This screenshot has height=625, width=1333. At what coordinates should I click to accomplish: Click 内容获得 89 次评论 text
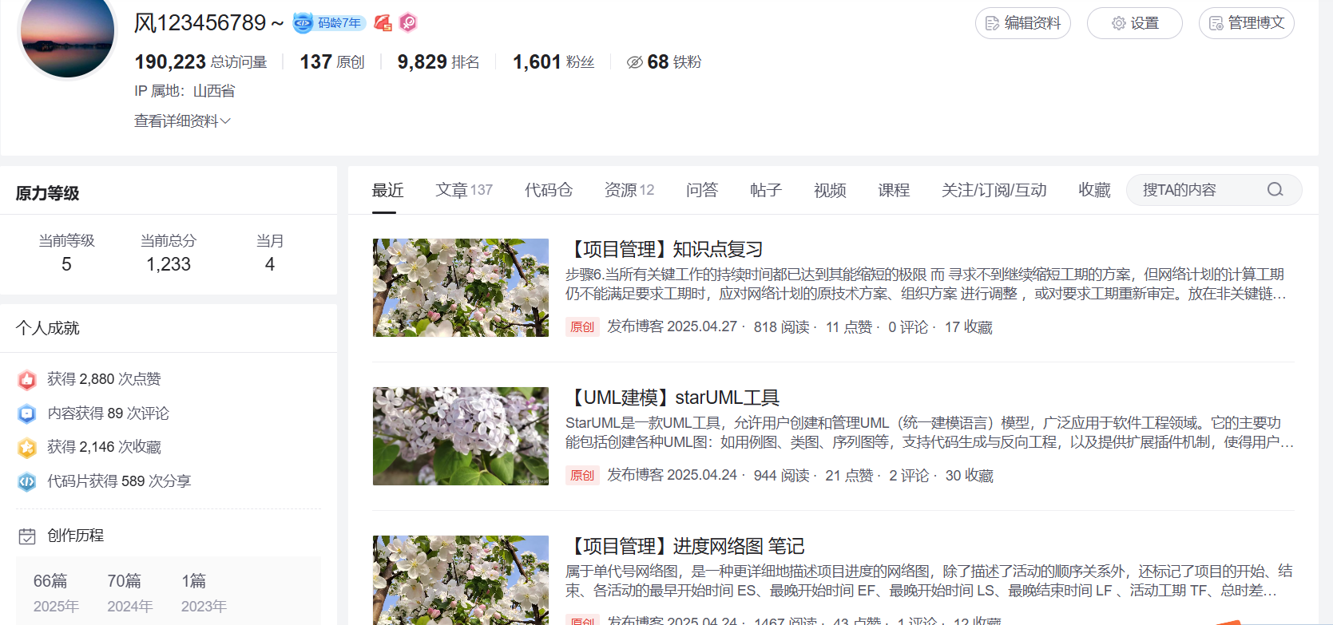(x=108, y=413)
